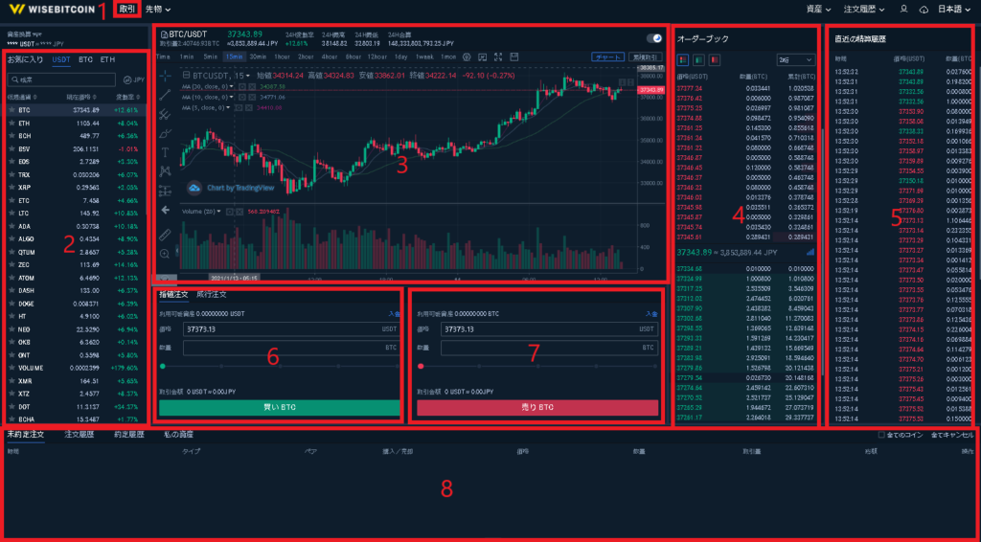Click the red sell amount slider handle

tap(421, 367)
